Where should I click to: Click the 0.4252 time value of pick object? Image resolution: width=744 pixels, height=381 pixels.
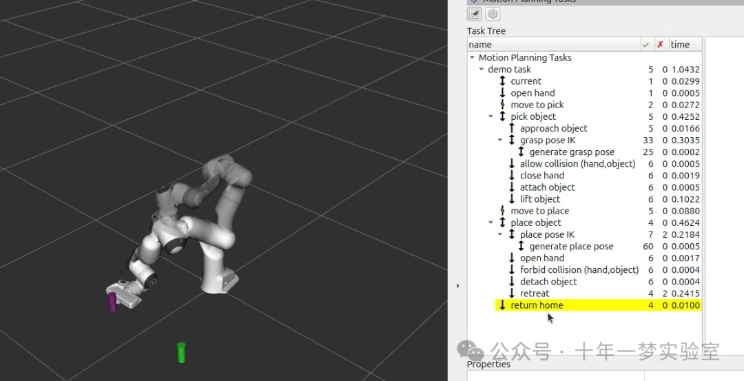click(685, 116)
